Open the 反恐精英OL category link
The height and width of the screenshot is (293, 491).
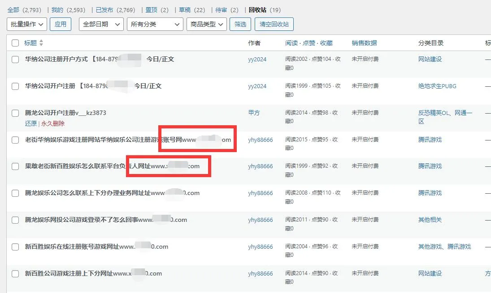click(x=434, y=113)
